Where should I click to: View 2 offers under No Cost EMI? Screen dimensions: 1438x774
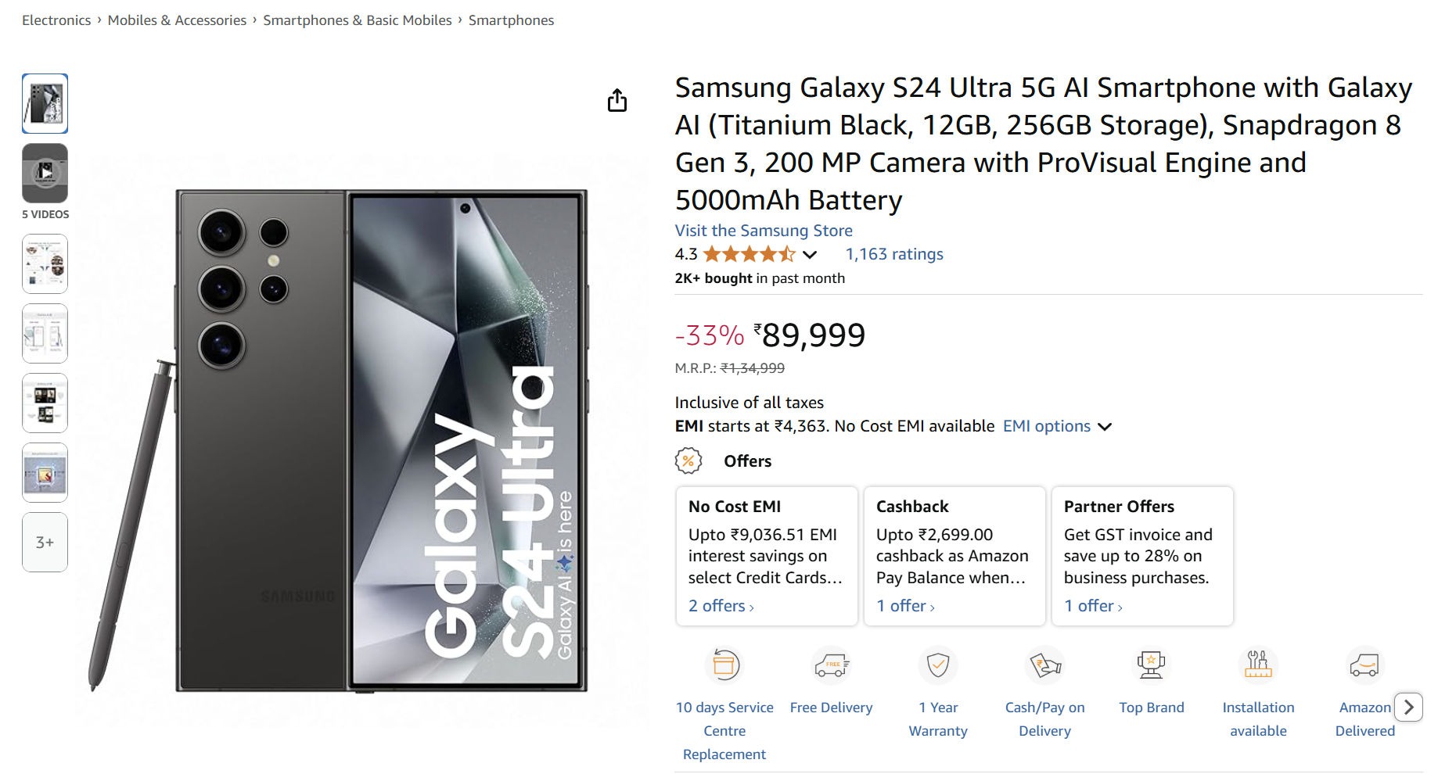[x=721, y=606]
